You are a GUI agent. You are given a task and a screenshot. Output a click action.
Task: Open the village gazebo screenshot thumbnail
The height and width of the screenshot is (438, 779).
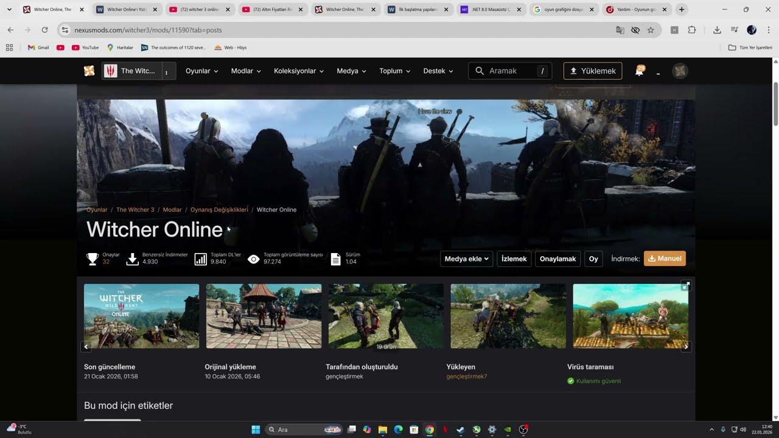pos(264,316)
